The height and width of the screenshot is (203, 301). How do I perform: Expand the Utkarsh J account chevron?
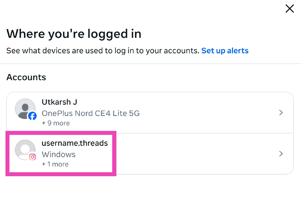coord(281,112)
